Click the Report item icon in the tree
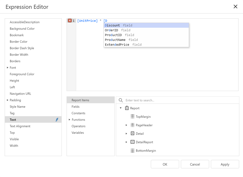 pyautogui.click(x=126, y=108)
